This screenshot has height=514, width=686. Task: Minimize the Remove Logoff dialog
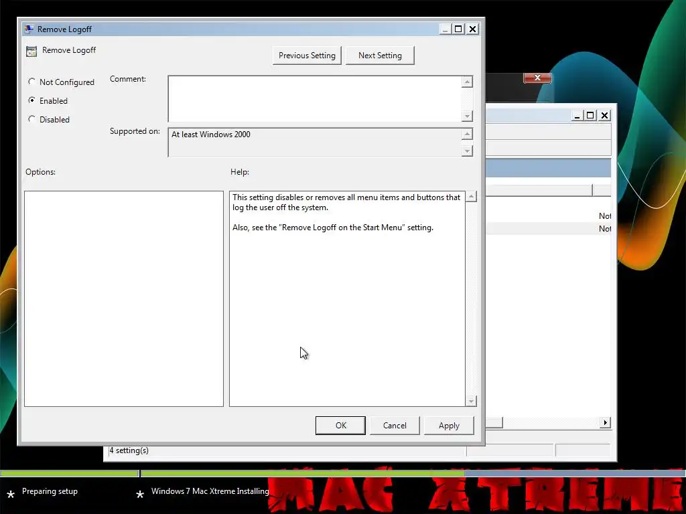pyautogui.click(x=445, y=29)
